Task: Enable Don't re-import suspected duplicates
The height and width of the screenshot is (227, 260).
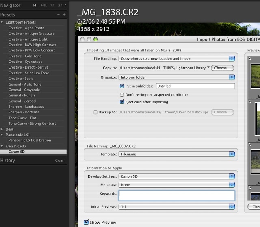Action: point(122,95)
